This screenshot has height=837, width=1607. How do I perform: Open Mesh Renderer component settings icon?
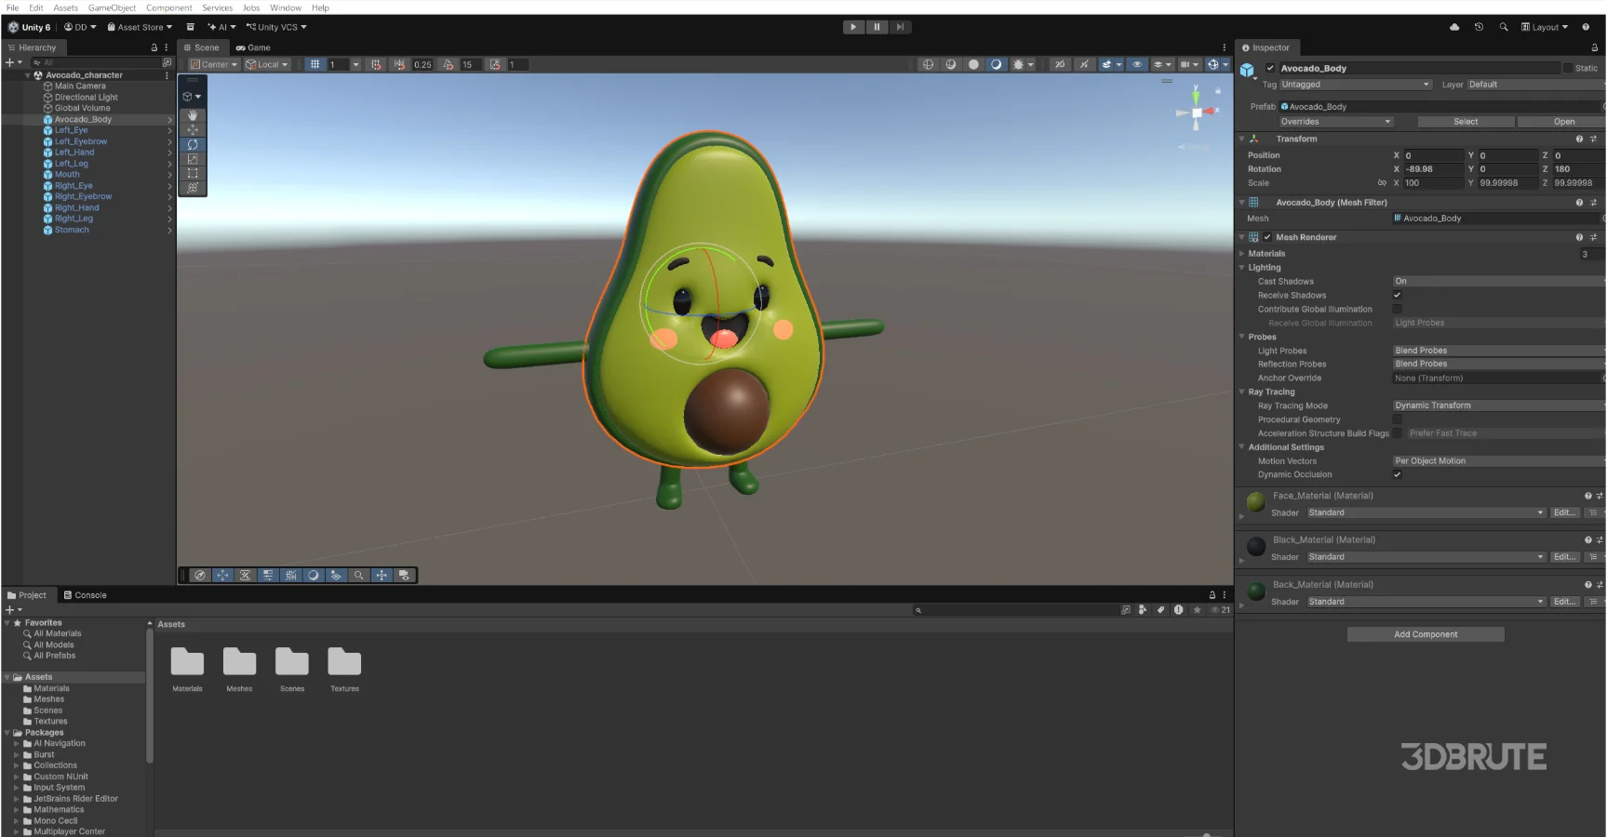point(1593,237)
